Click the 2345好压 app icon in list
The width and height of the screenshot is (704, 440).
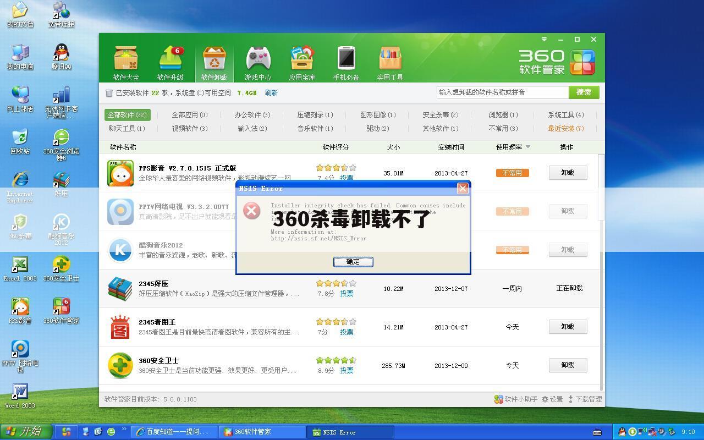pos(120,289)
